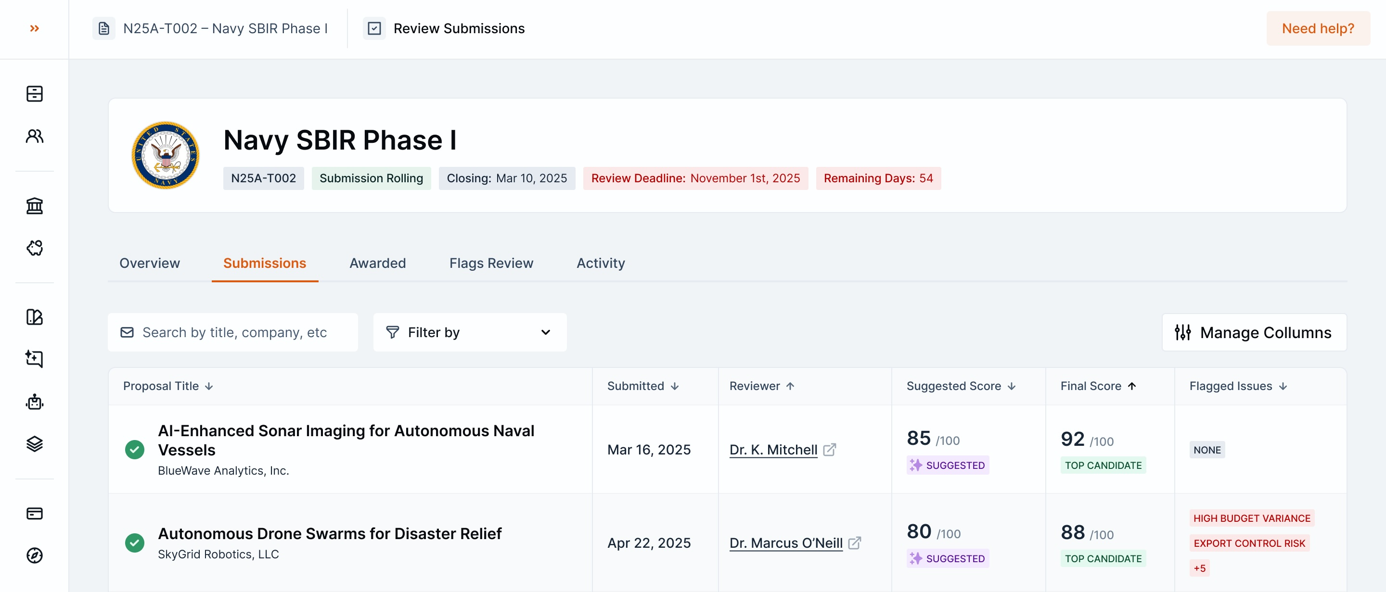Sort by Suggested Score column arrow
This screenshot has width=1386, height=592.
1012,386
